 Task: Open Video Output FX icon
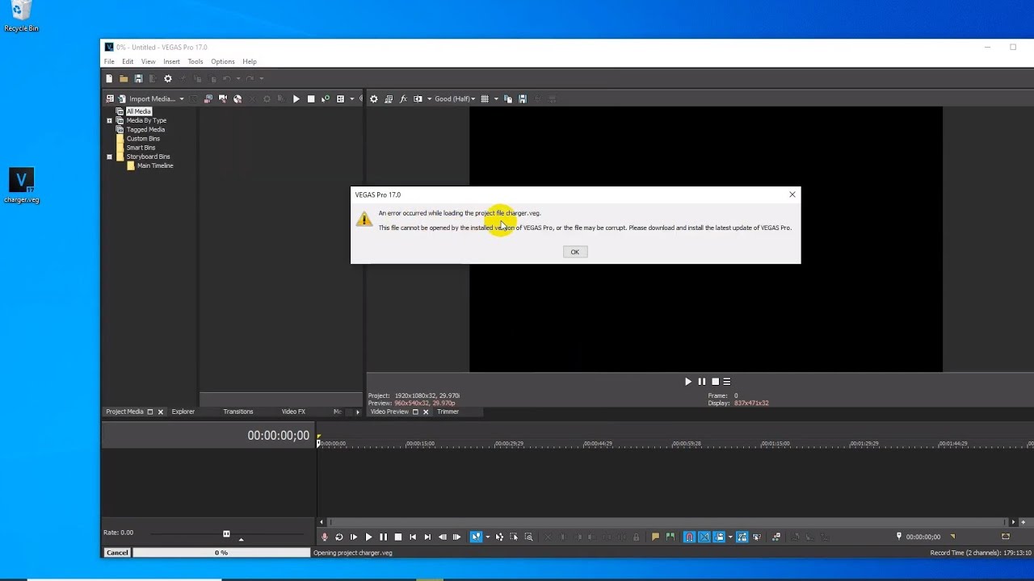[x=403, y=98]
